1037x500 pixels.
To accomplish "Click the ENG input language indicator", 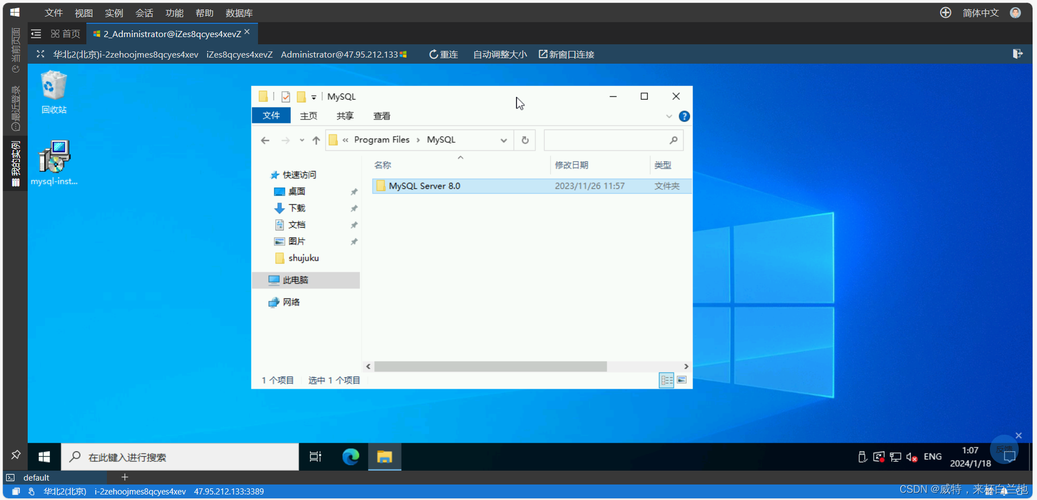I will click(x=932, y=457).
